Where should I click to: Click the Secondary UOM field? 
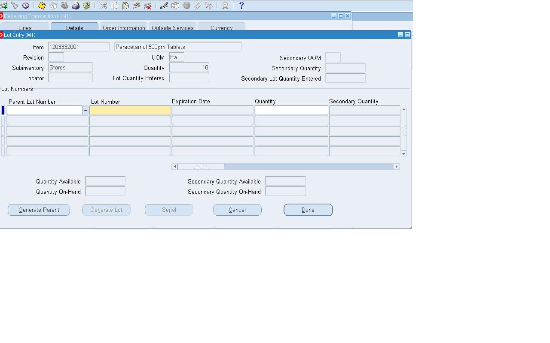click(x=333, y=57)
